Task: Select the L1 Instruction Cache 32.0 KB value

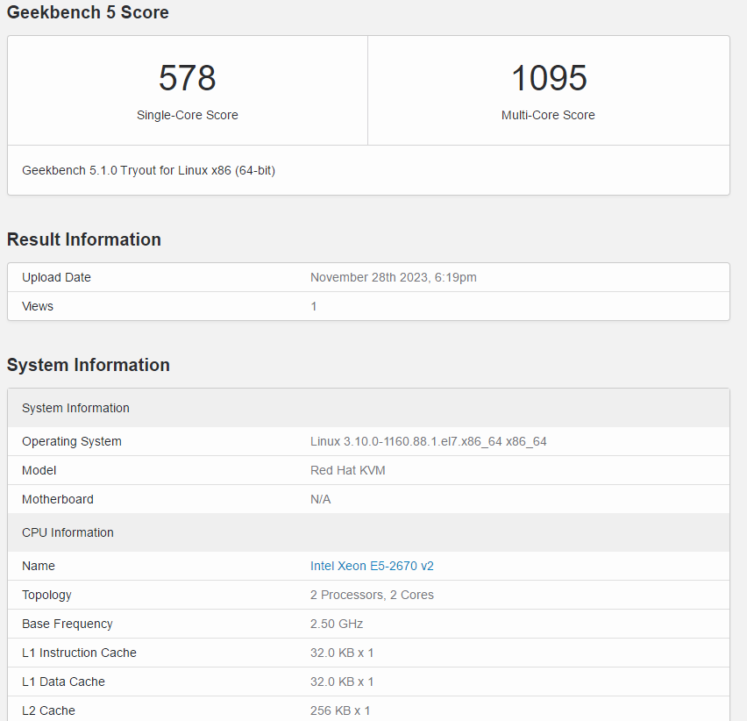Action: pyautogui.click(x=342, y=653)
